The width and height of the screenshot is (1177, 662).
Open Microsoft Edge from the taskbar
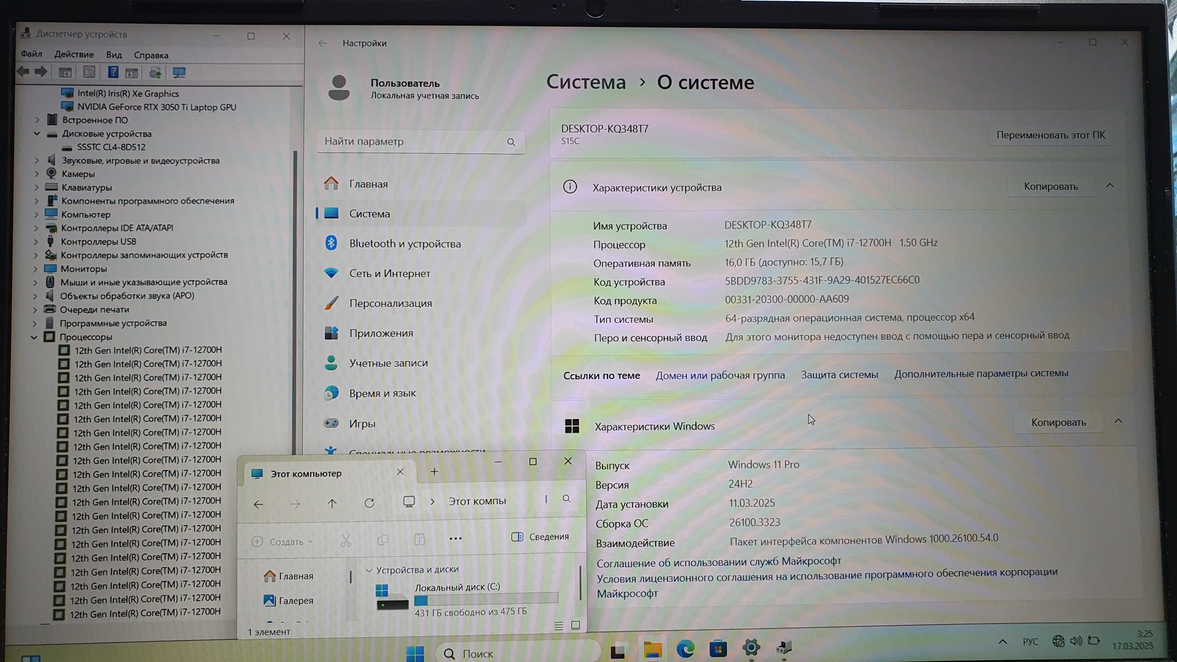pos(685,649)
